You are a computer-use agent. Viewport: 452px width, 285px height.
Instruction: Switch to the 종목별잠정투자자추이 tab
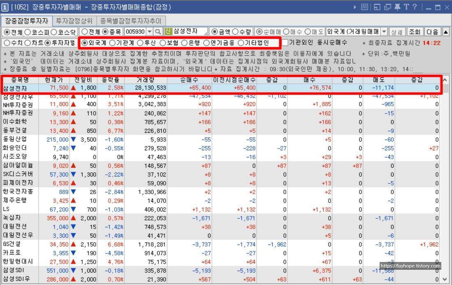pyautogui.click(x=131, y=21)
